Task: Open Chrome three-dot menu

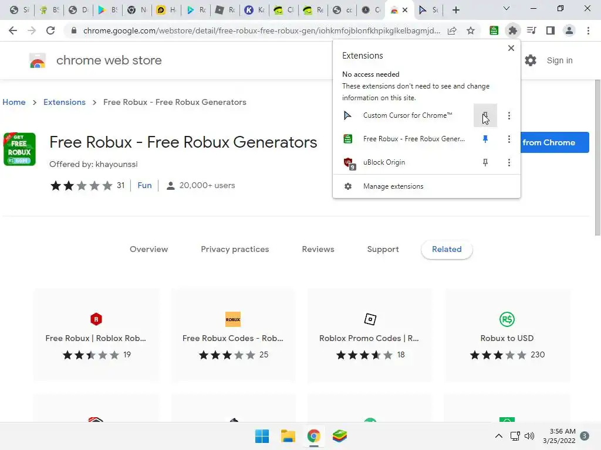Action: coord(588,30)
